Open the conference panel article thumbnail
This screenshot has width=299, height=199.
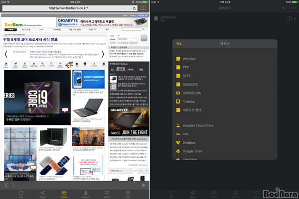pos(88,137)
